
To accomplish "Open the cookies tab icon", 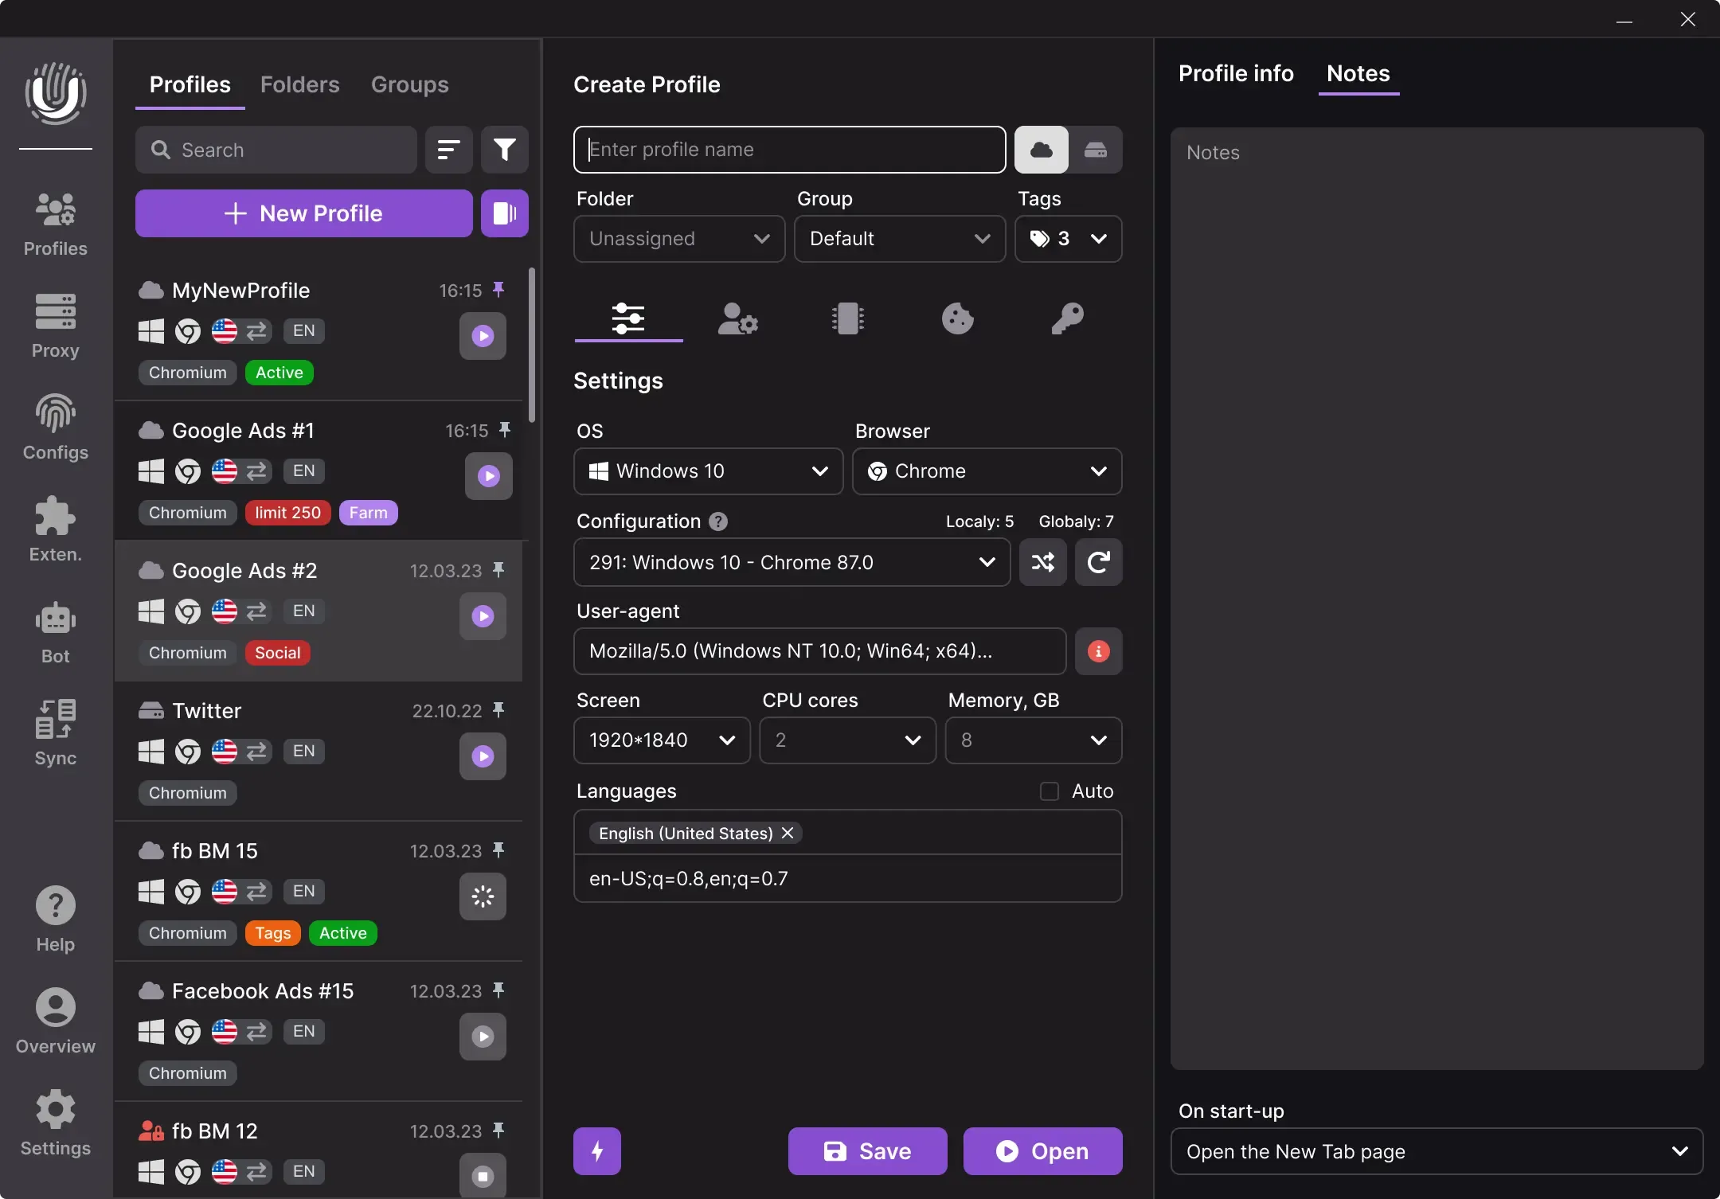I will (x=957, y=319).
